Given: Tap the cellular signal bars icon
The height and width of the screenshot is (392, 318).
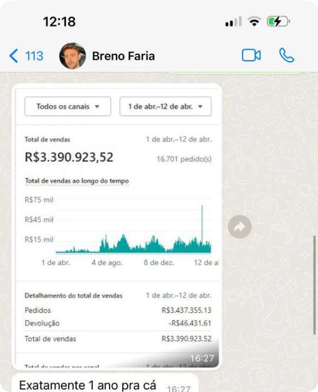Looking at the screenshot, I should pos(233,22).
